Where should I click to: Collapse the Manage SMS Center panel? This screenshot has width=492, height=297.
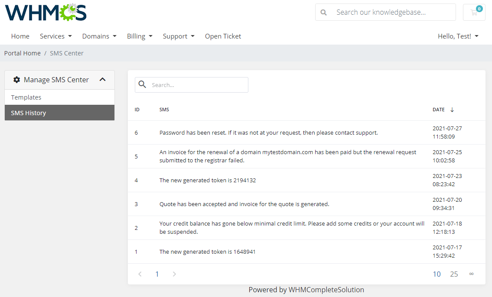103,80
